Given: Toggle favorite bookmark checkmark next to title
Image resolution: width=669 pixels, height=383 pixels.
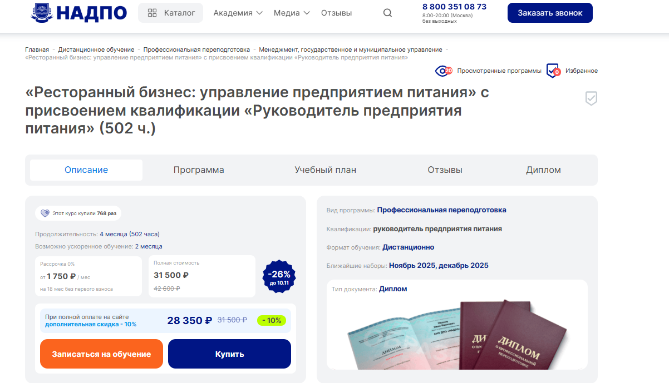Looking at the screenshot, I should click(591, 98).
